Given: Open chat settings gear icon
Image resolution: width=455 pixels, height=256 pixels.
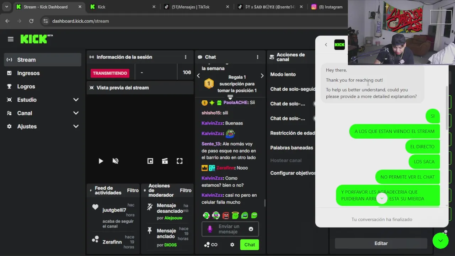Looking at the screenshot, I should [x=232, y=245].
